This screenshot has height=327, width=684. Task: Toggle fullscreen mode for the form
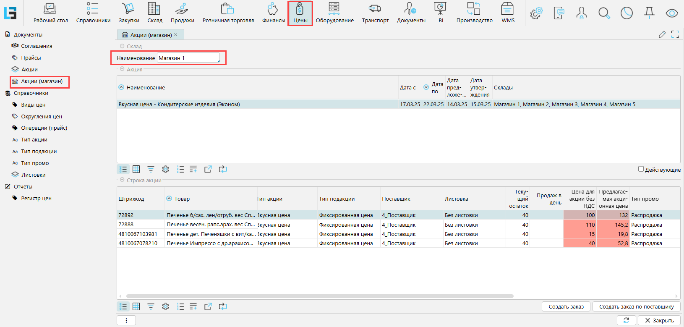[x=675, y=34]
